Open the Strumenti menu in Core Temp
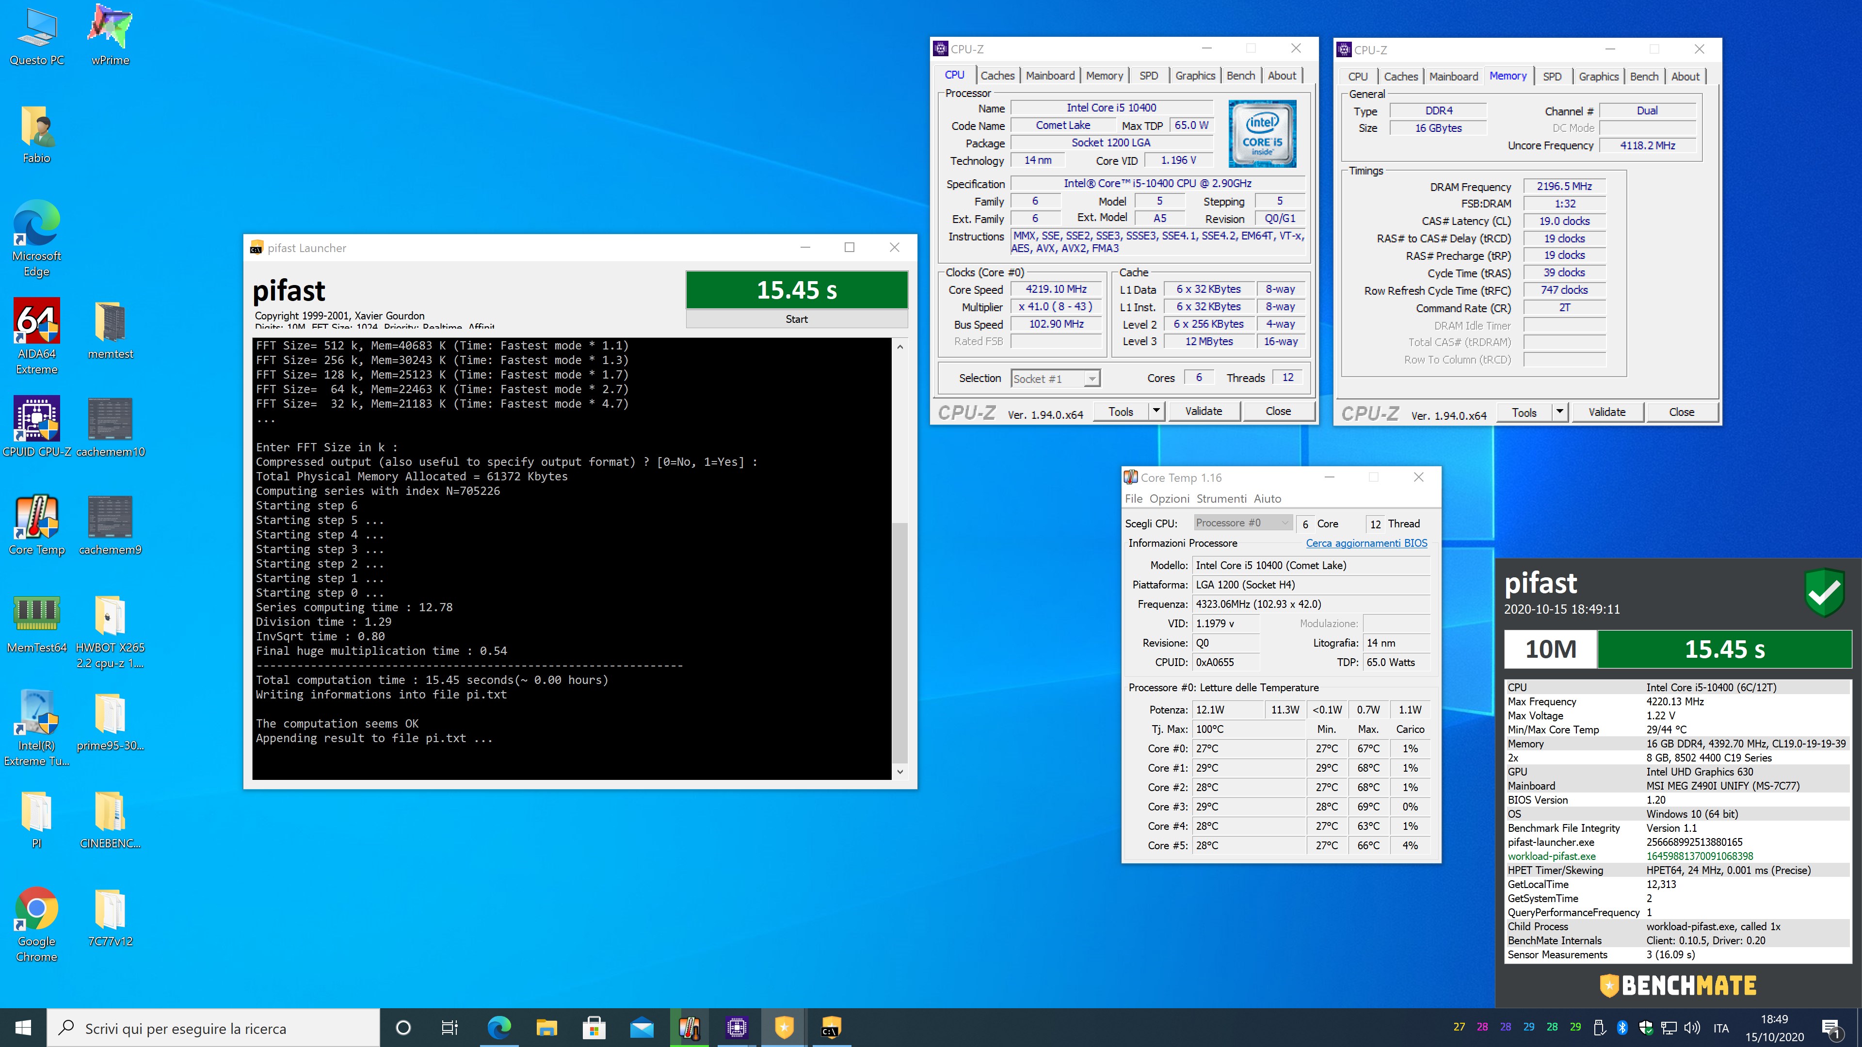Viewport: 1862px width, 1047px height. [x=1221, y=499]
